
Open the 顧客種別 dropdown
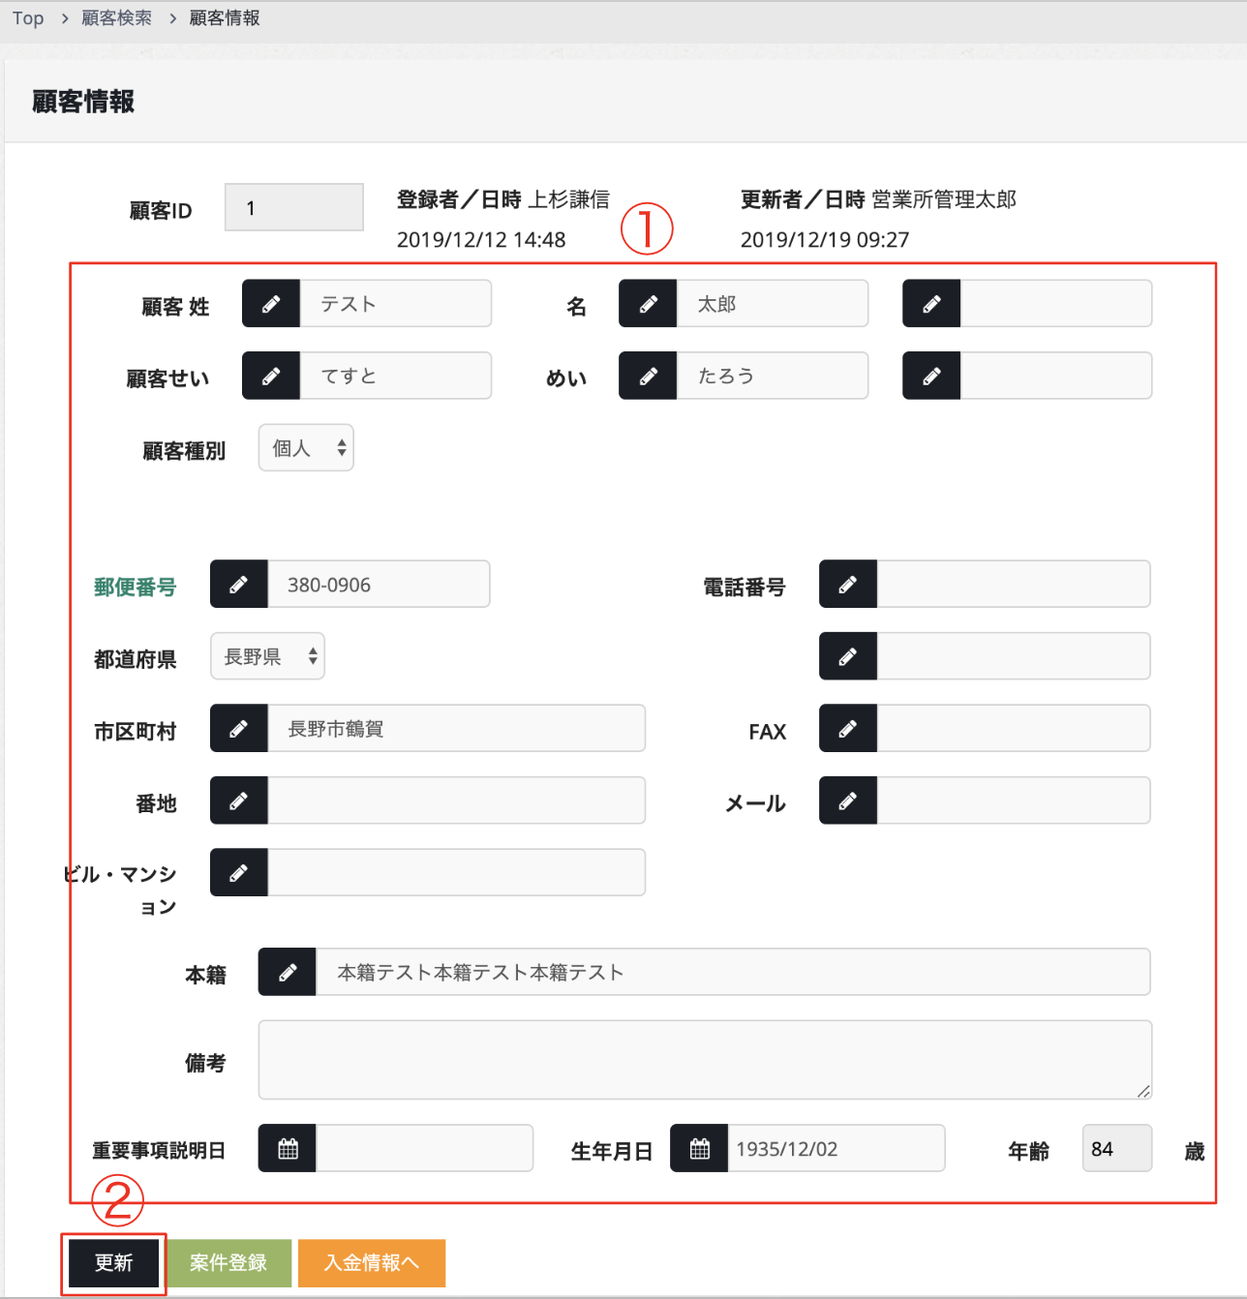(306, 448)
